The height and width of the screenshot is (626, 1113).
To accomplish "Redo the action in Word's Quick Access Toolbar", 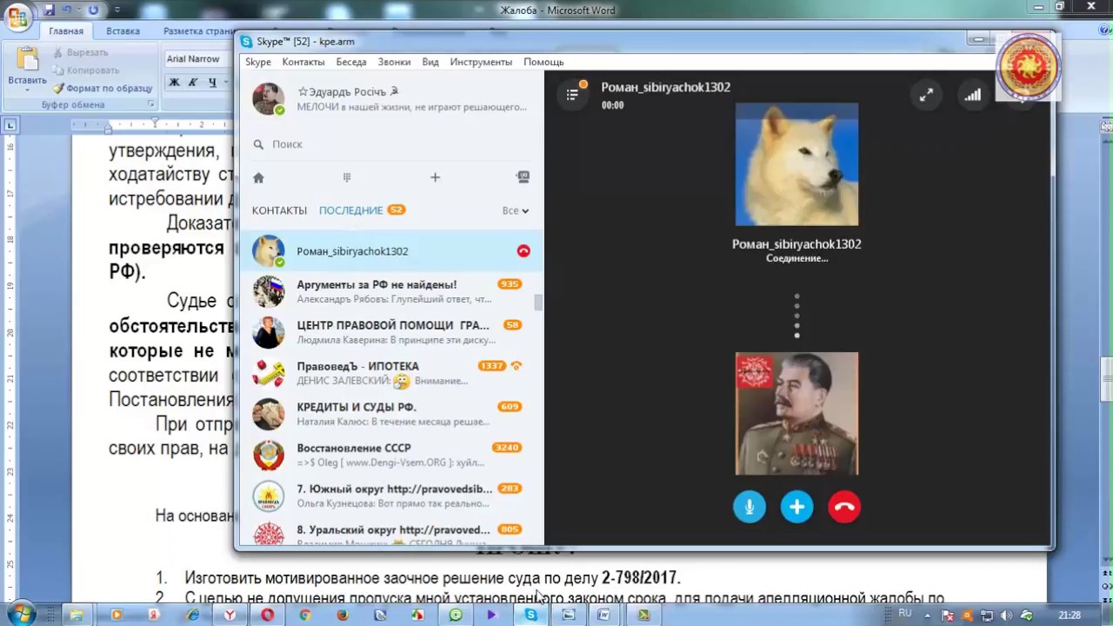I will tap(93, 10).
